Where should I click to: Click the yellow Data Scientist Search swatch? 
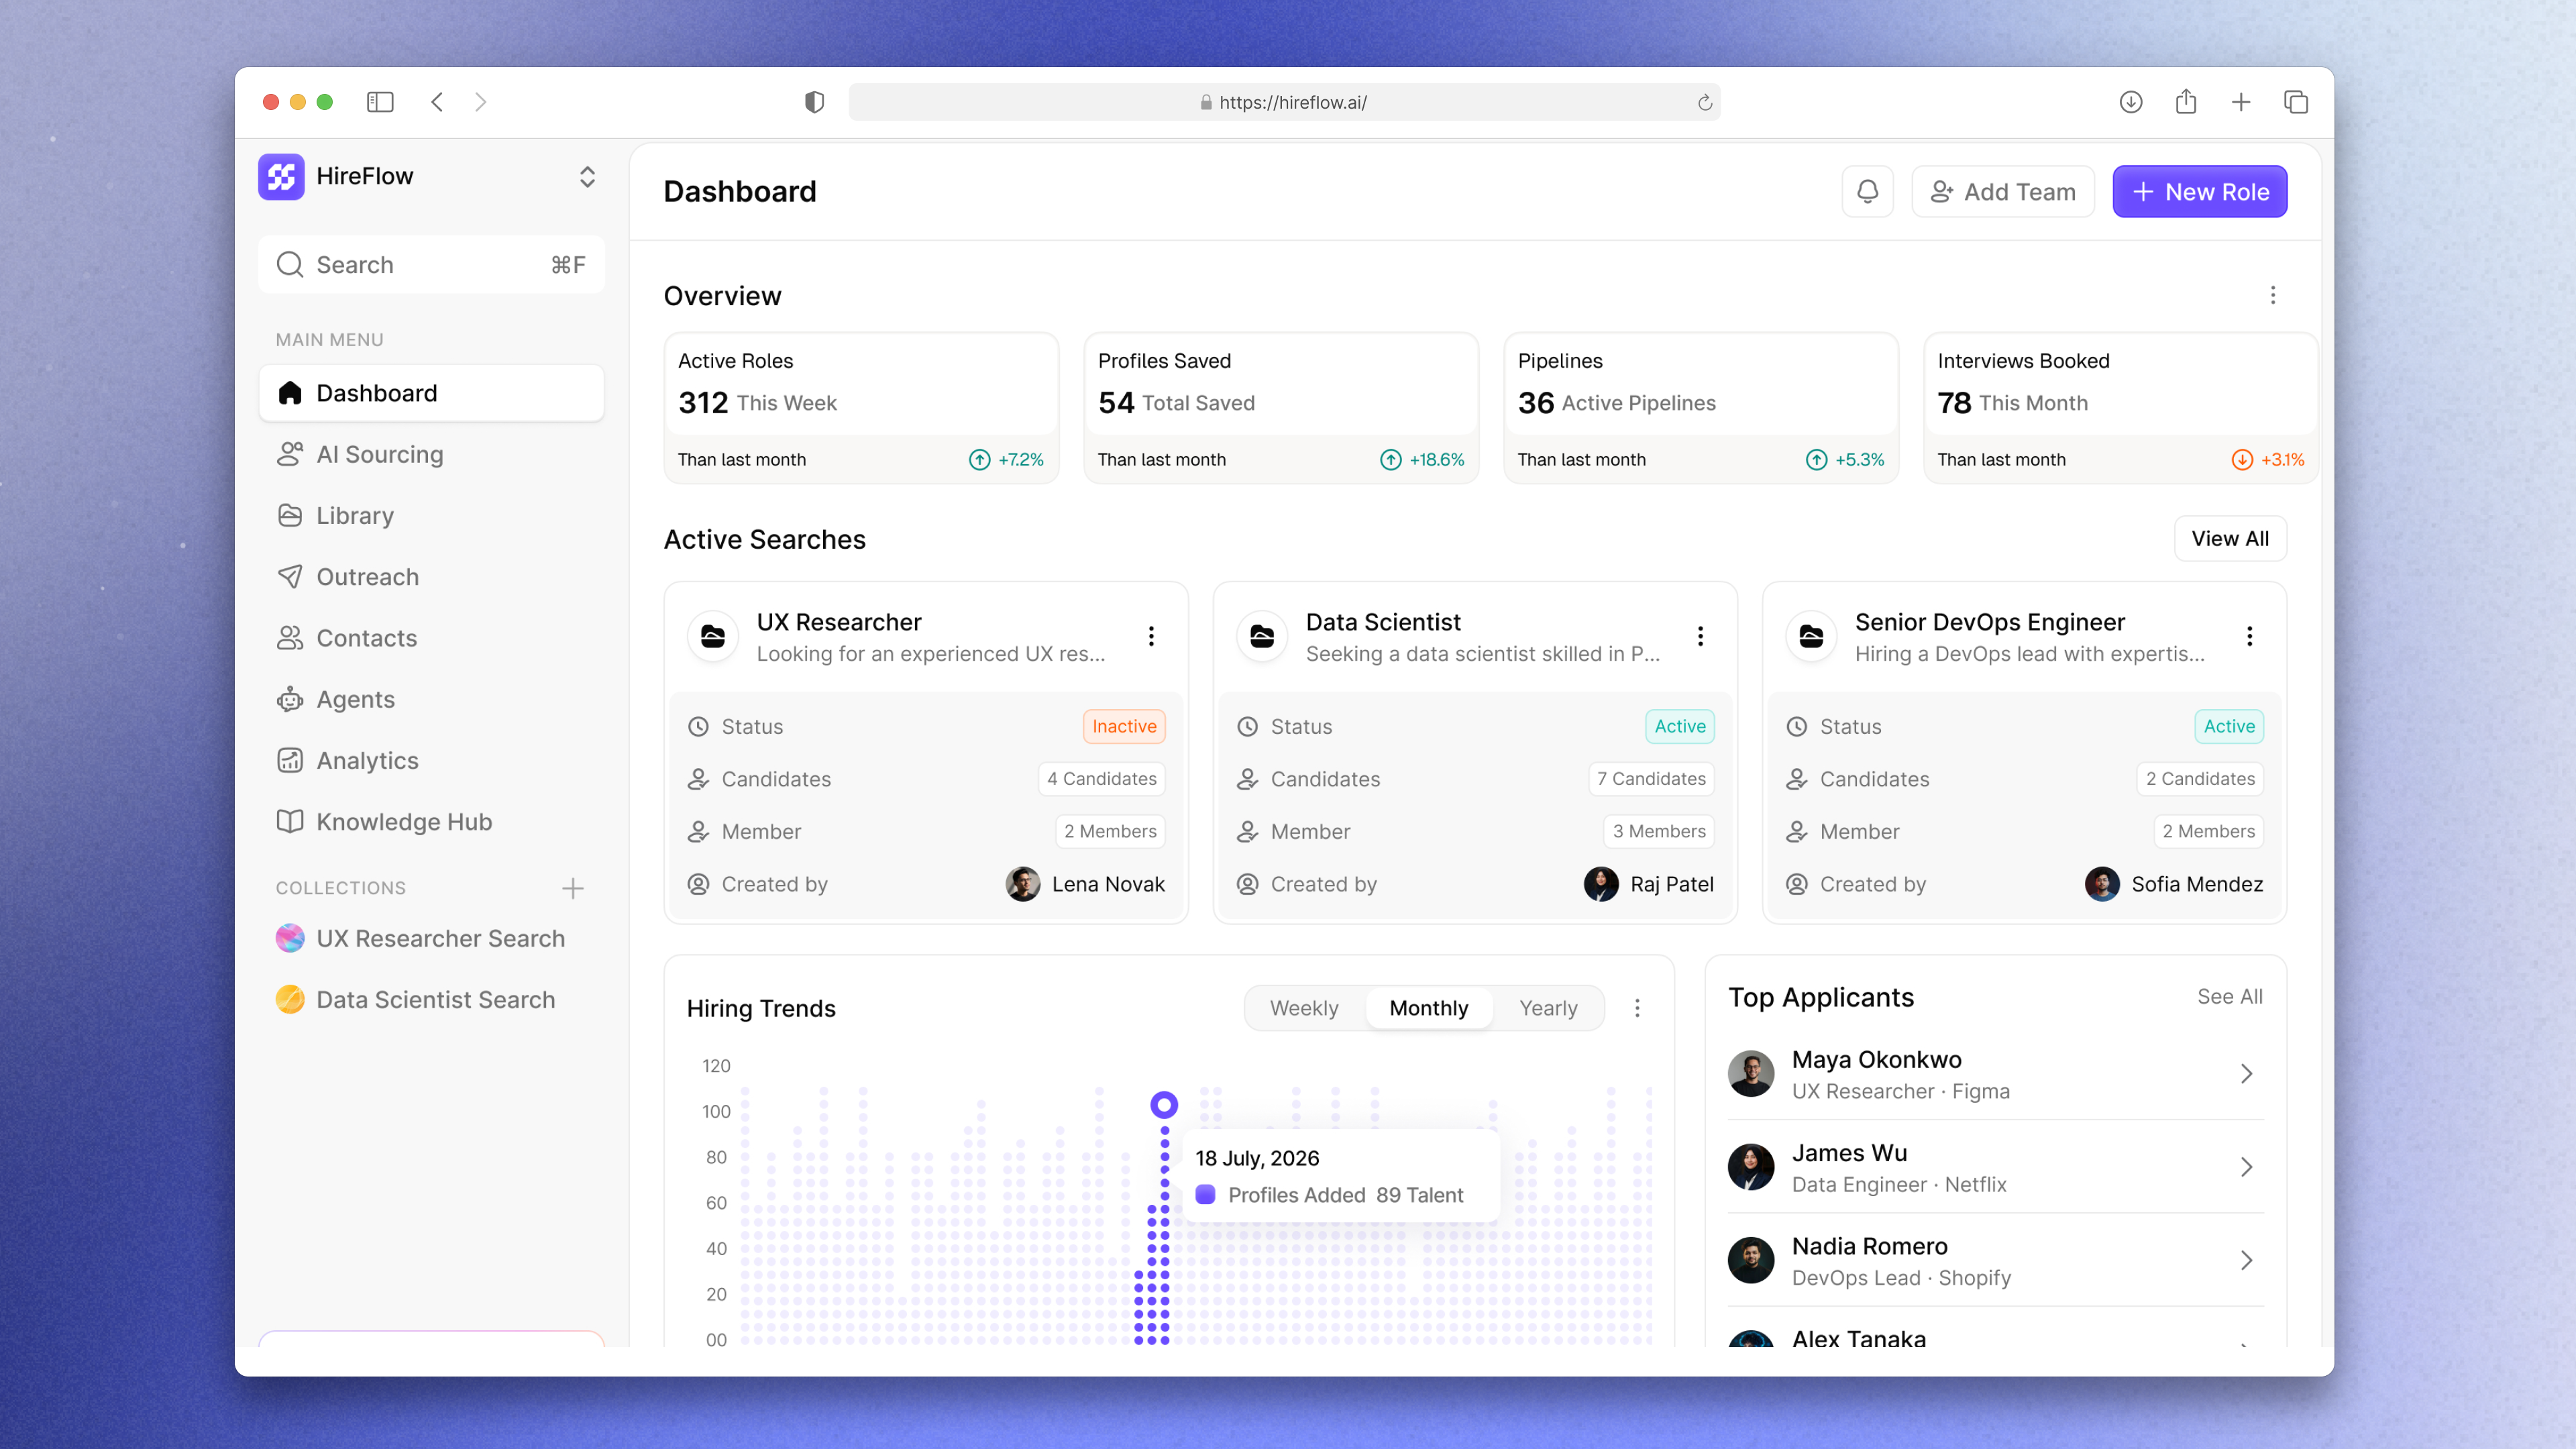290,999
